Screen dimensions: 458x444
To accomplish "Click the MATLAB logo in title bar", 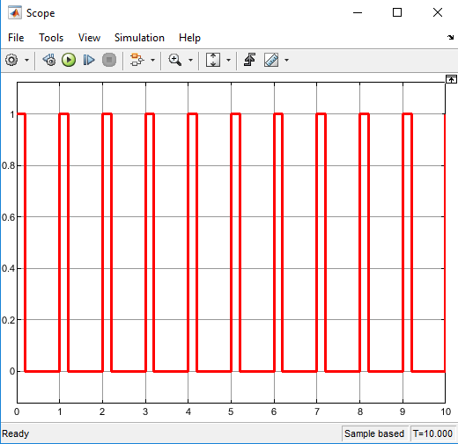I will tap(15, 13).
